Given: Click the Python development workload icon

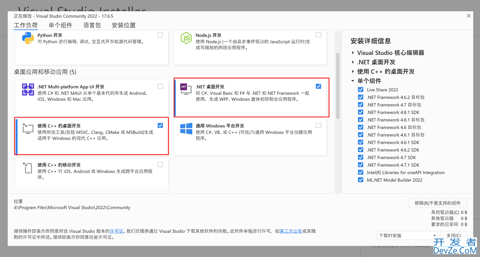Looking at the screenshot, I should (28, 38).
